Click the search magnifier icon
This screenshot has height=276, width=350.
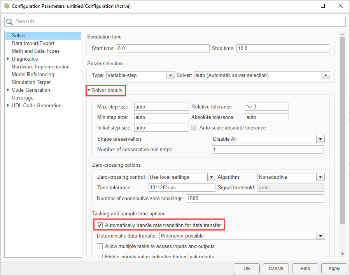(x=9, y=21)
